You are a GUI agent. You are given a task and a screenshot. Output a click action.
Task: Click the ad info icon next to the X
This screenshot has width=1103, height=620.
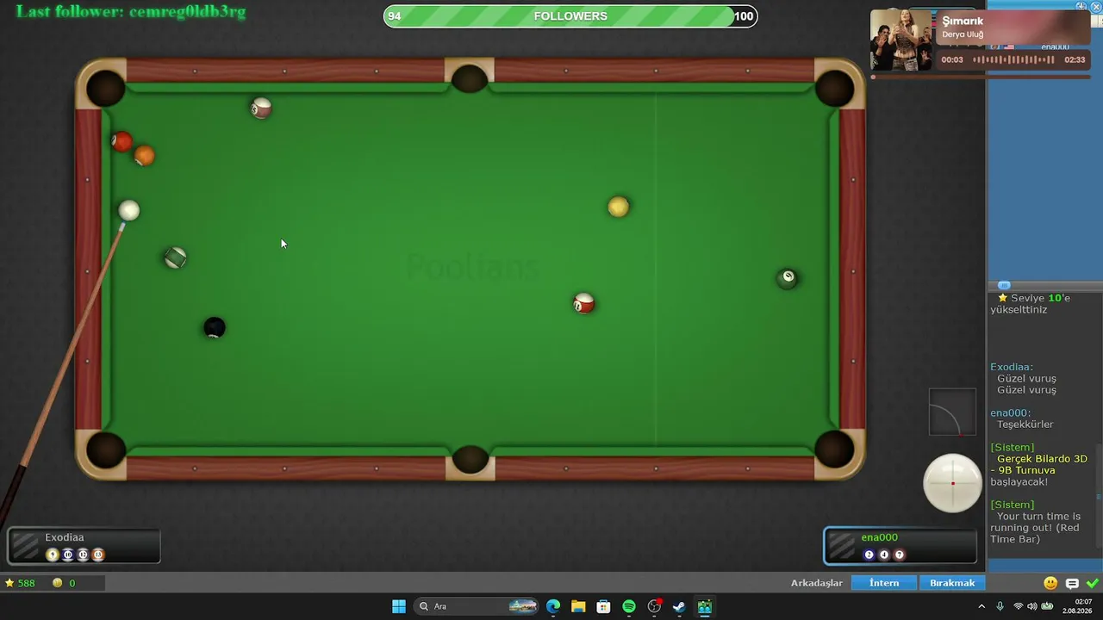click(1081, 7)
